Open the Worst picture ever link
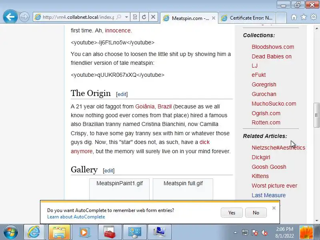 (274, 186)
